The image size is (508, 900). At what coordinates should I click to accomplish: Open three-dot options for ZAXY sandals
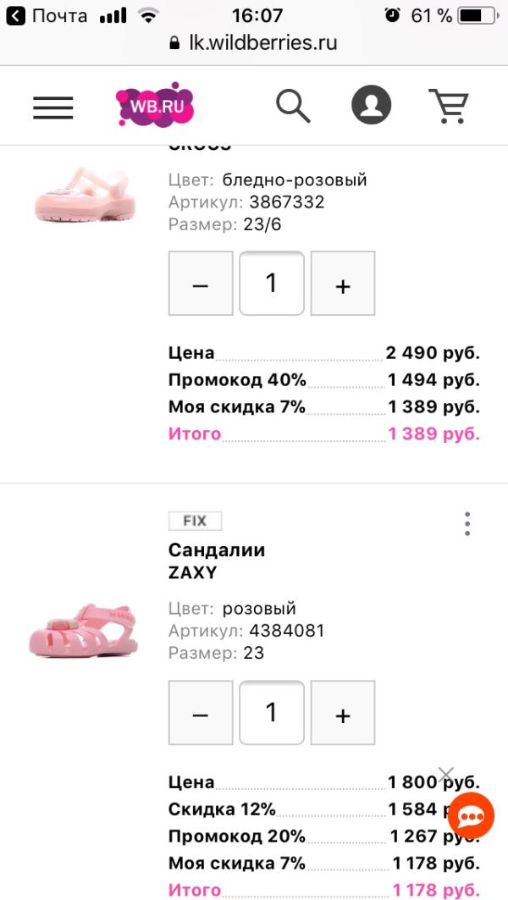467,524
